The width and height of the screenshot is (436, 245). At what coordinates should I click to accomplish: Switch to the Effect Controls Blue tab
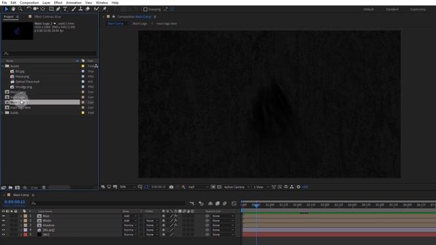click(47, 16)
